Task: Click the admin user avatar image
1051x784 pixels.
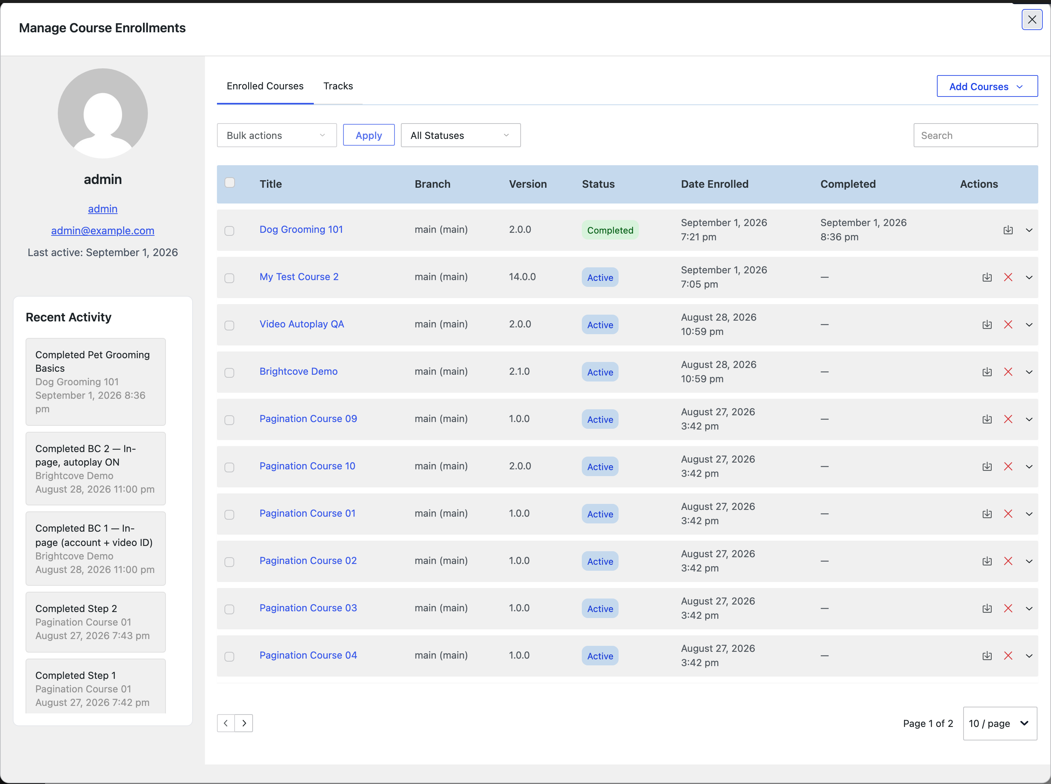Action: (x=102, y=113)
